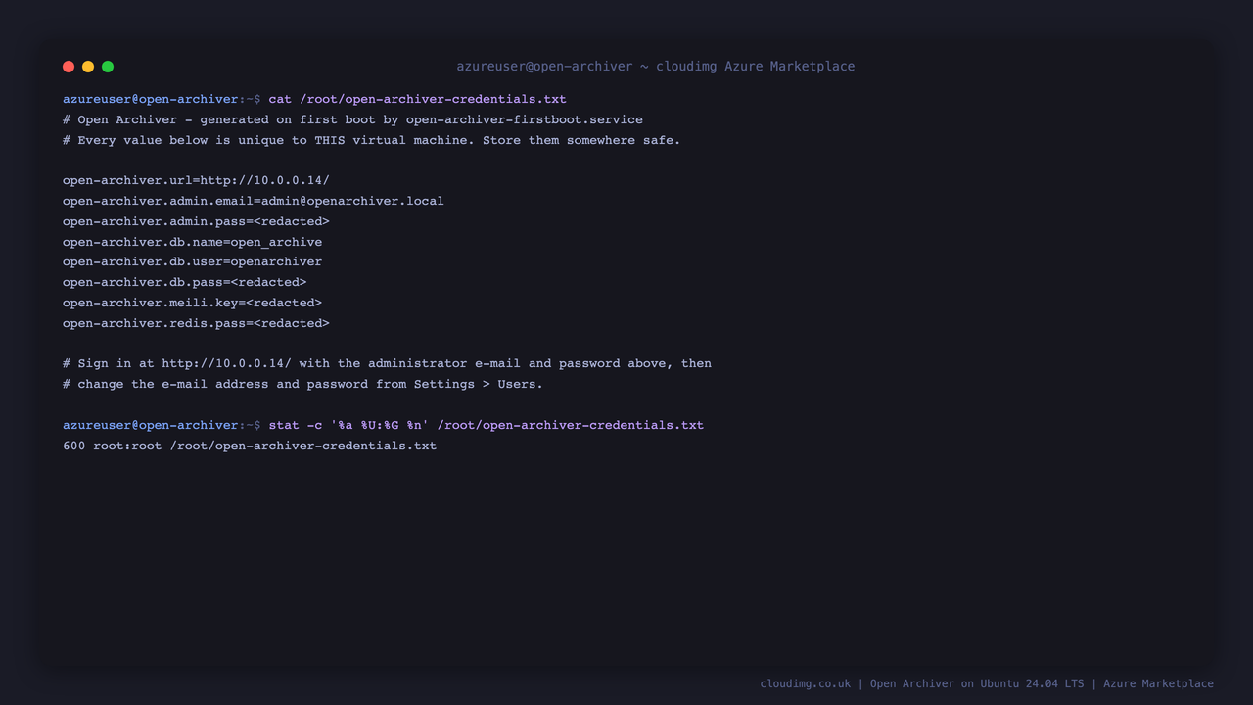Click the yellow minimize window dot
1253x705 pixels.
point(88,67)
